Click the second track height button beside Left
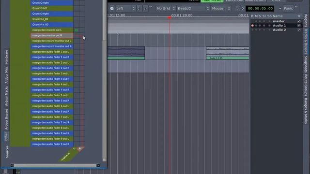Screen dimensions: 310x174 145,9
